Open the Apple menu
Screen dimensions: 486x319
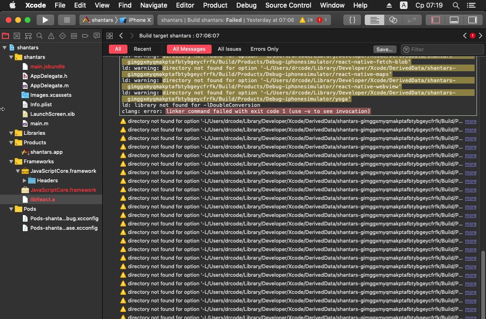coord(12,5)
